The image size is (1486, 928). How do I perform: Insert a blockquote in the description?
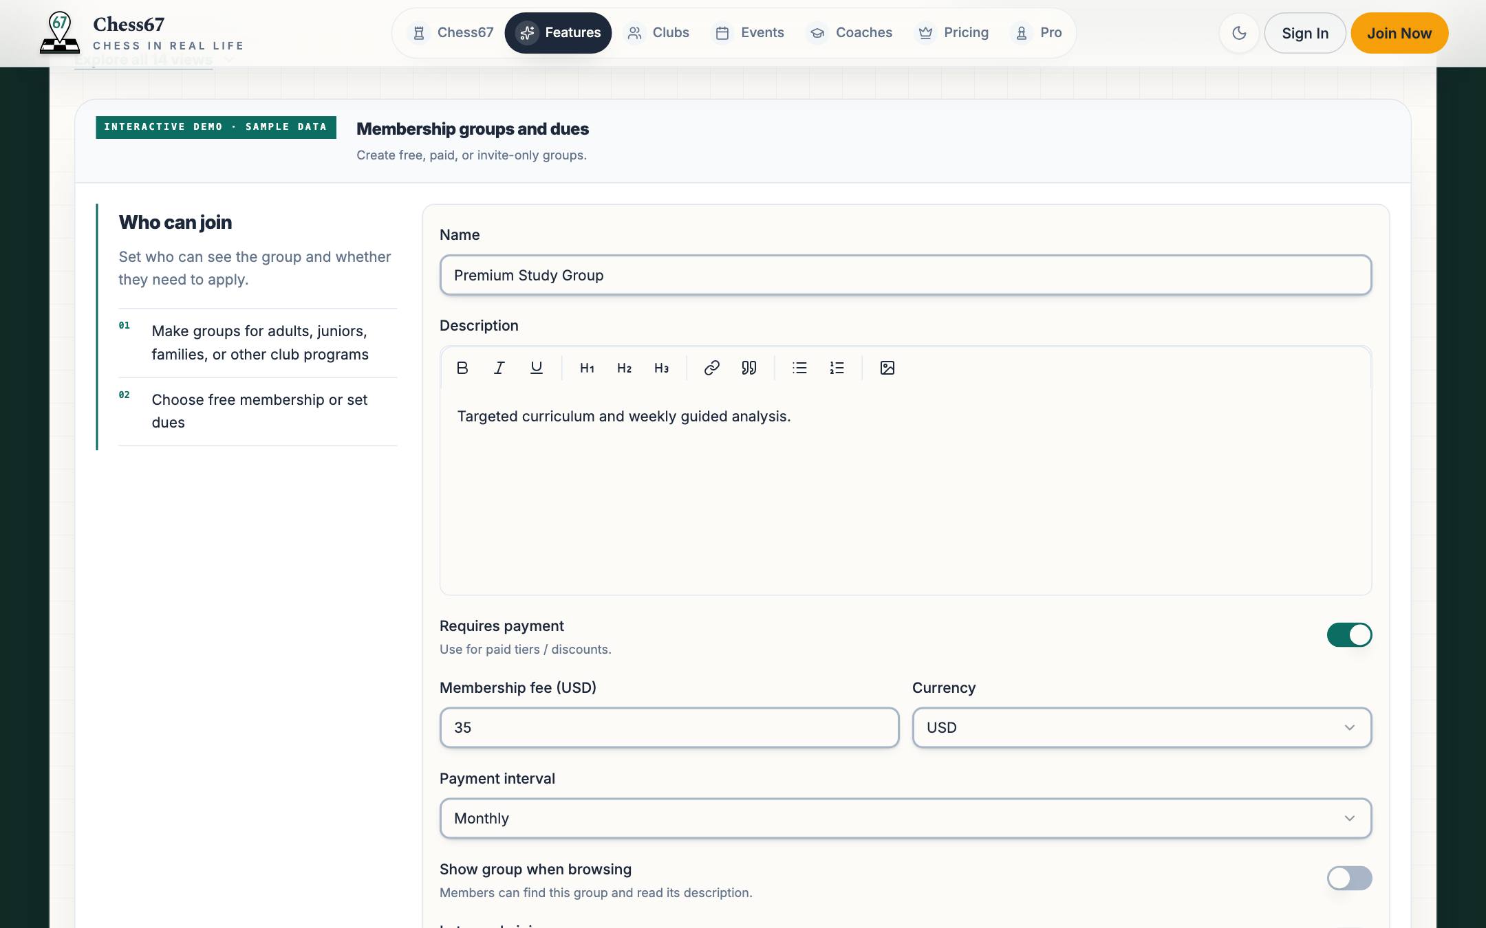pos(749,368)
